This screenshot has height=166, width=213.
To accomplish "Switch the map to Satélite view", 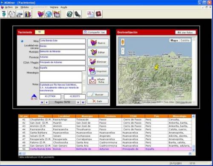I will coord(185,41).
